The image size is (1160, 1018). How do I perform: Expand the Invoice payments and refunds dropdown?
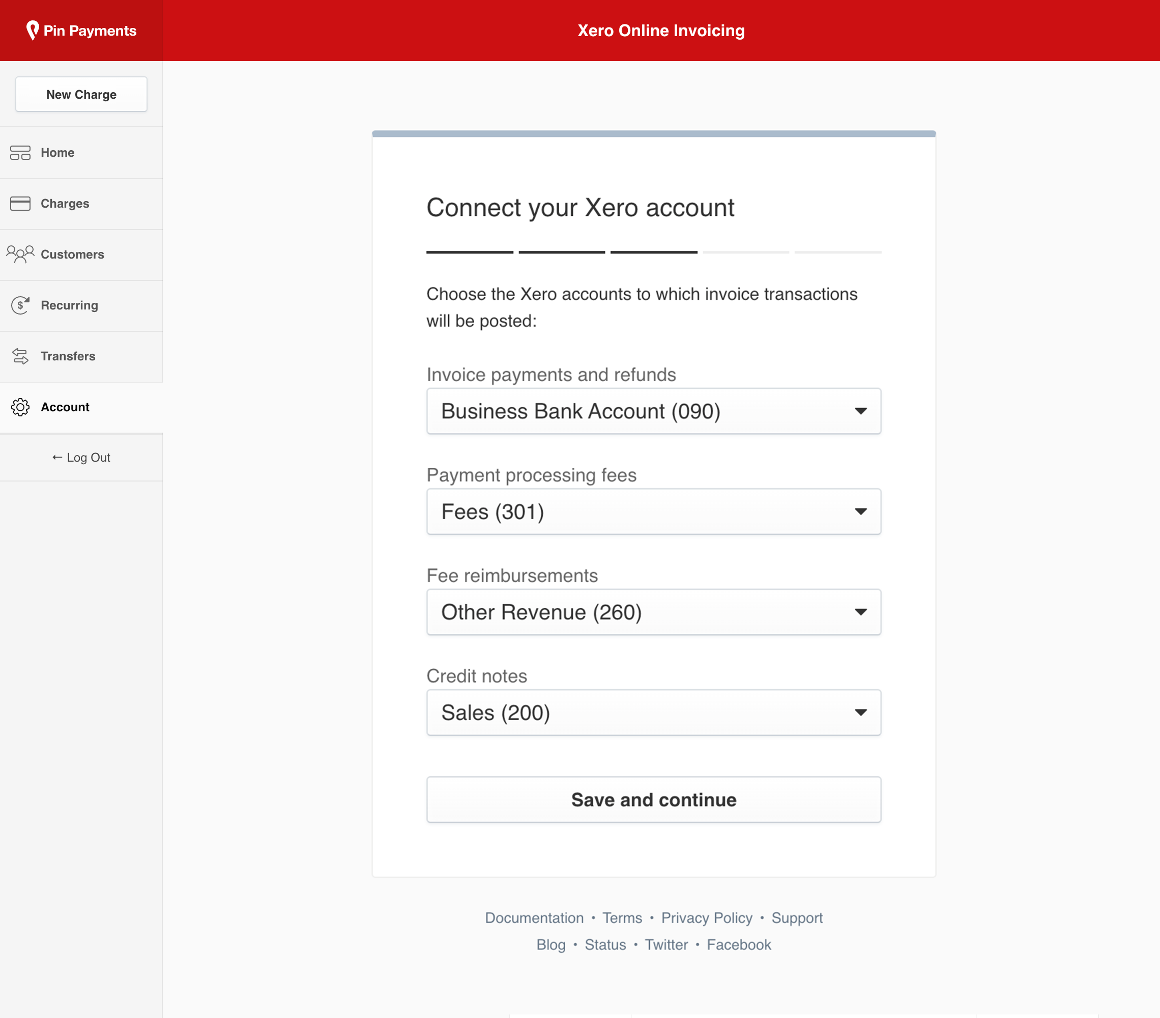pos(654,410)
